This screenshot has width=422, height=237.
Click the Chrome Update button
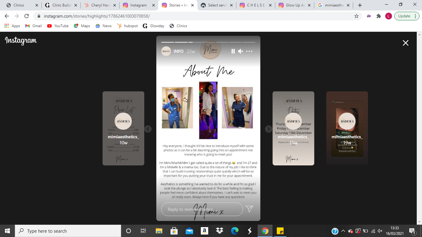click(x=407, y=16)
